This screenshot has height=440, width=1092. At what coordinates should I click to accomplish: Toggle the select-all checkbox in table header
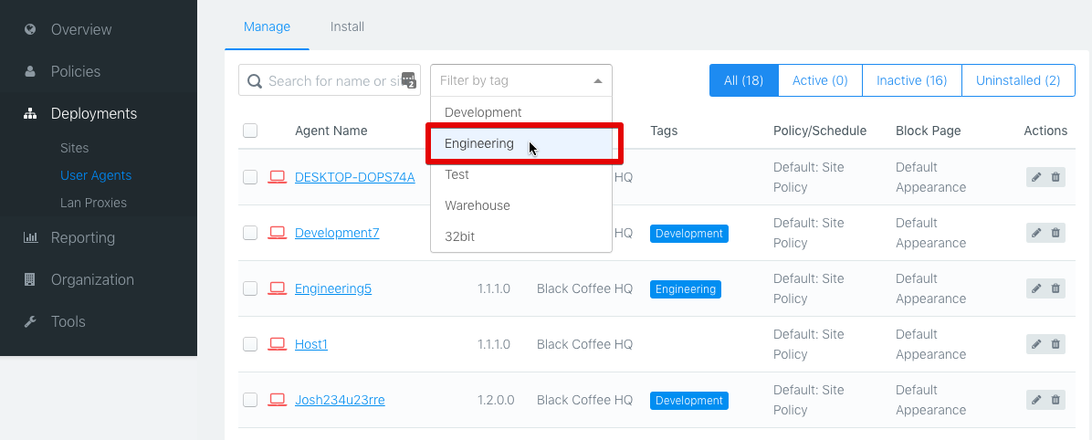pyautogui.click(x=250, y=131)
